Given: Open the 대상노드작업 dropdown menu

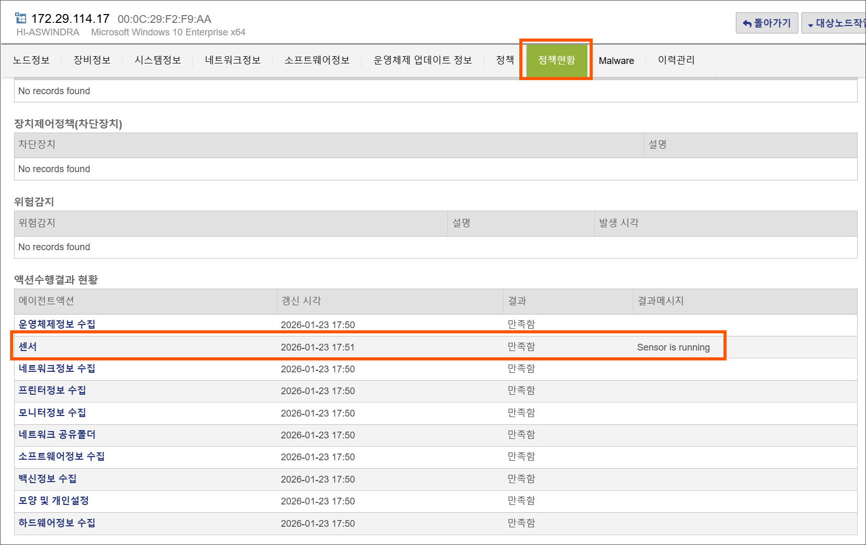Looking at the screenshot, I should [835, 23].
